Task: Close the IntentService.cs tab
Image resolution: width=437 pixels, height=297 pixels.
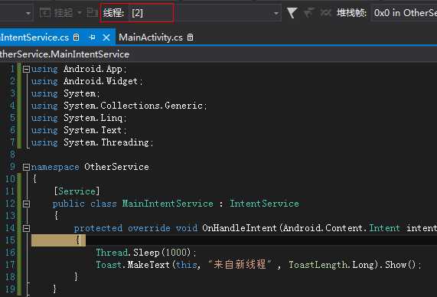Action: pyautogui.click(x=106, y=38)
